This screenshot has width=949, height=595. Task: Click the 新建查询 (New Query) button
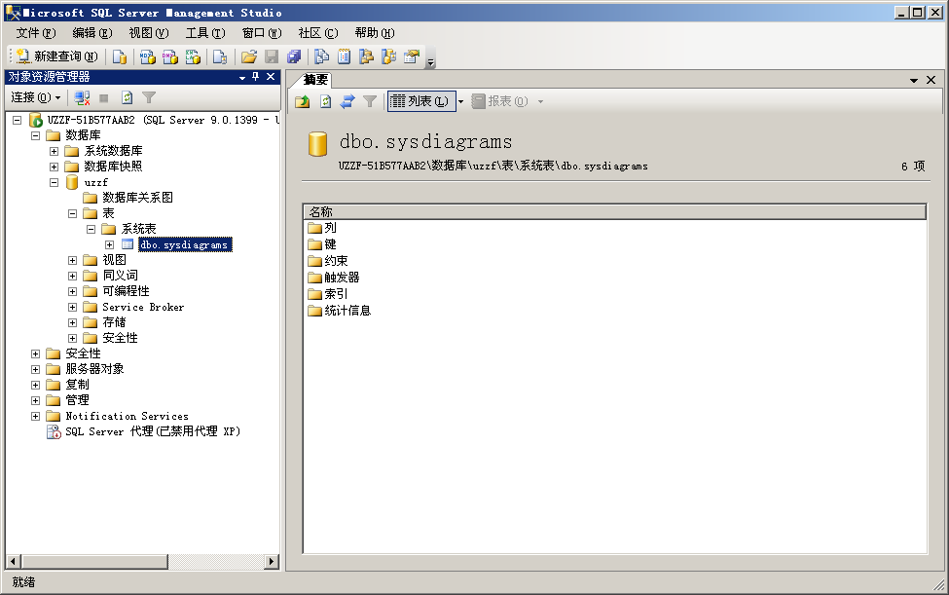(x=56, y=56)
